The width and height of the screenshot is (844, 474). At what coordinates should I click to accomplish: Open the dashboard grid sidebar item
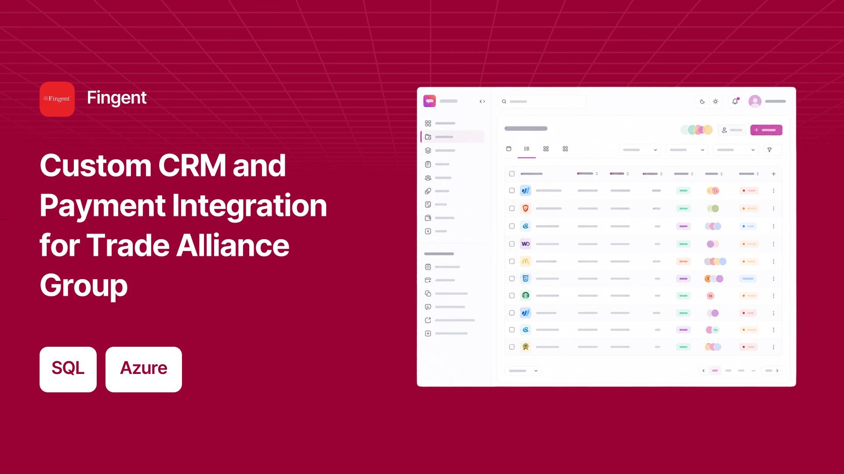(x=441, y=123)
